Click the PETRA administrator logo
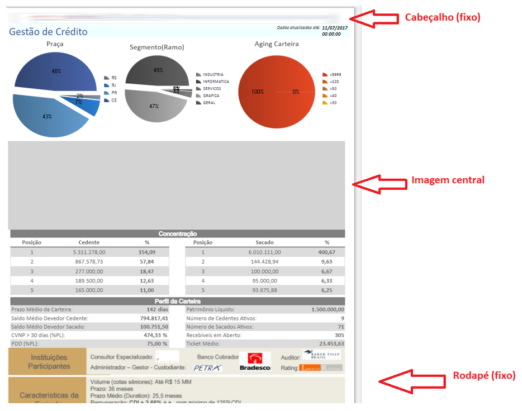522x411 pixels. point(208,368)
